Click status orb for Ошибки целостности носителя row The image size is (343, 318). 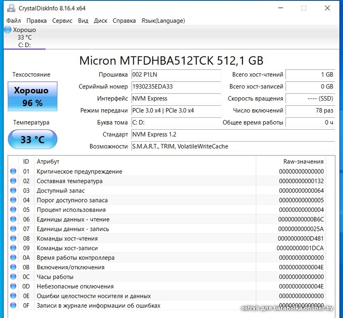coord(13,296)
